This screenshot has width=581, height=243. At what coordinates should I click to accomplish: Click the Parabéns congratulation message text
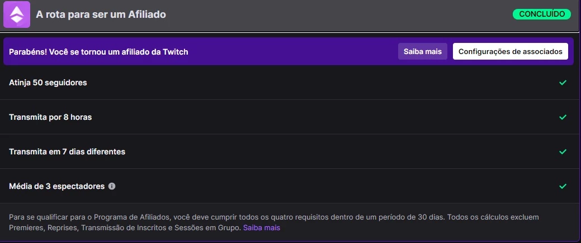click(98, 52)
